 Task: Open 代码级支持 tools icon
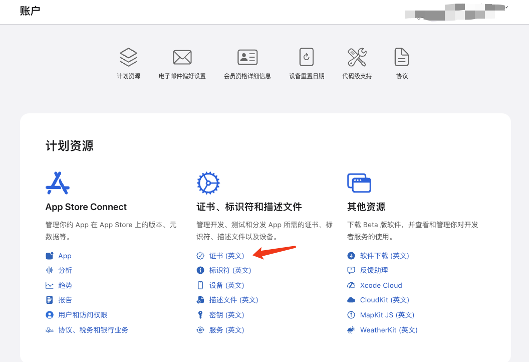(x=357, y=57)
